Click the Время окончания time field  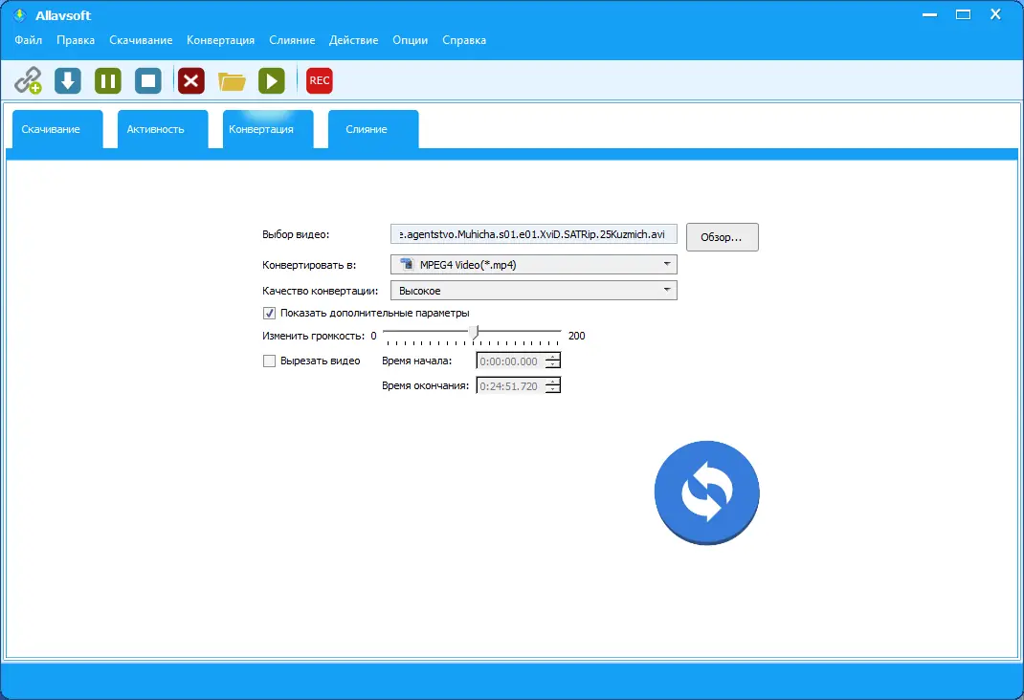511,385
